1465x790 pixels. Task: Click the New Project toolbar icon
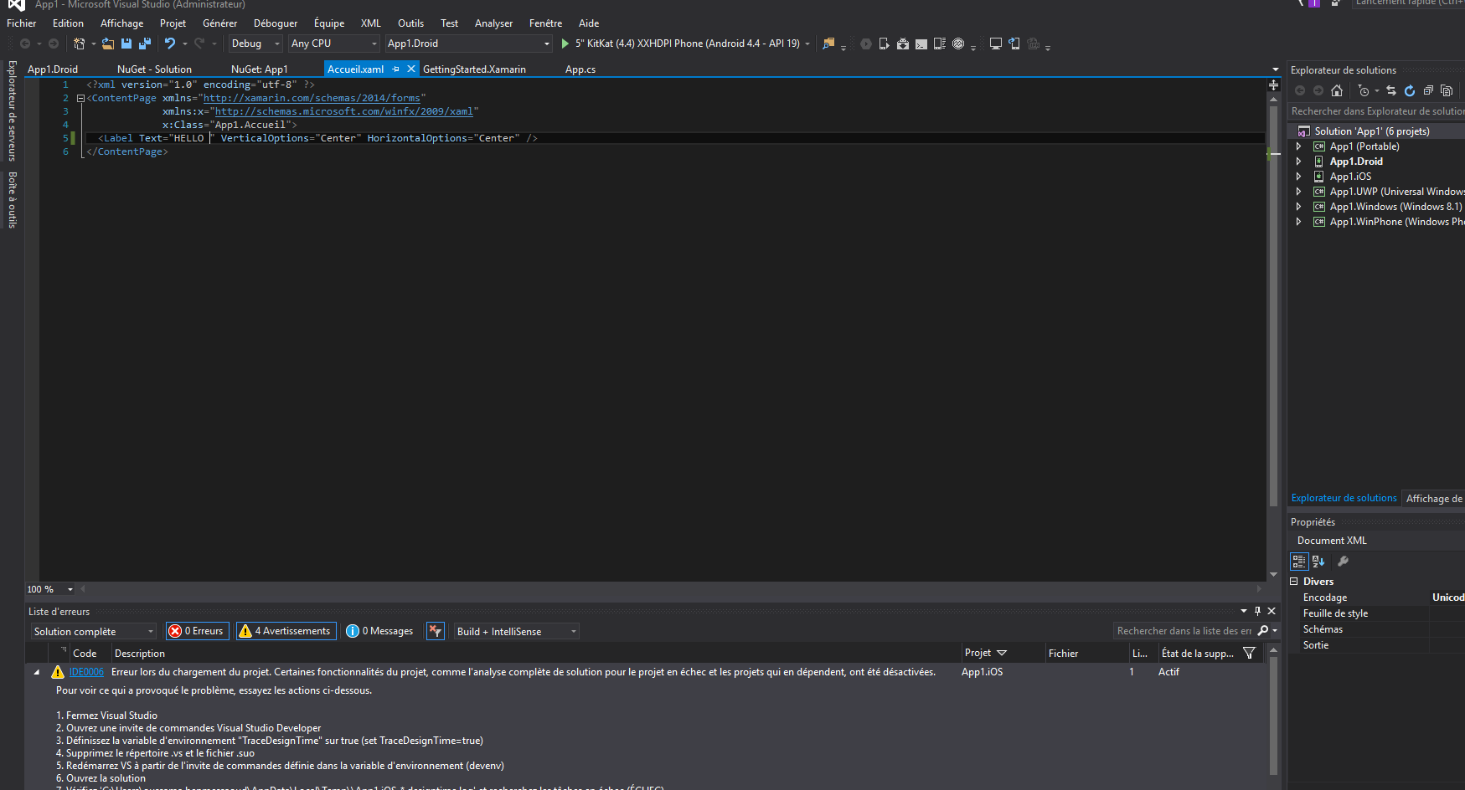tap(80, 44)
